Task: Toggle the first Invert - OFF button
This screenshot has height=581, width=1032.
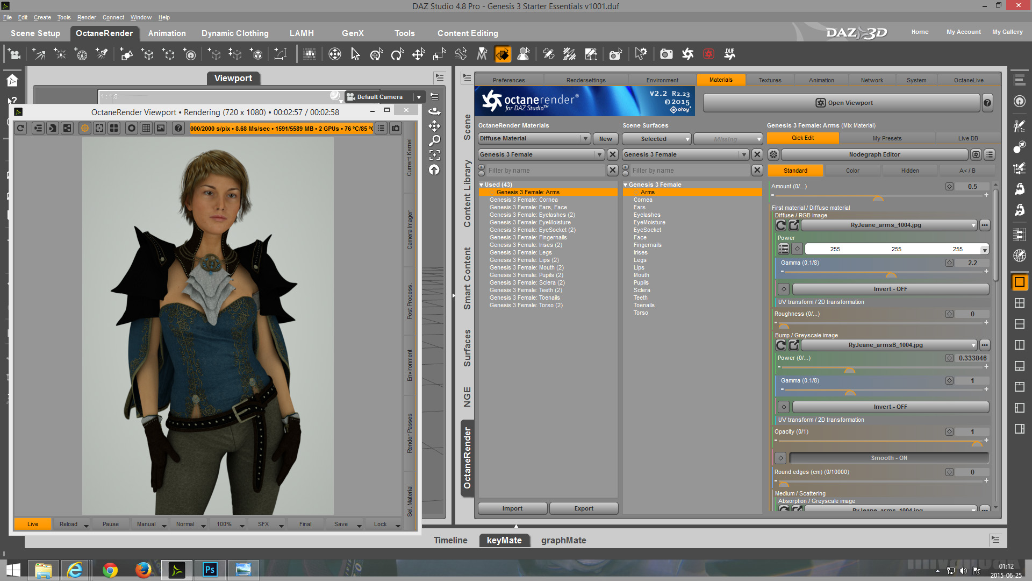Action: [890, 289]
